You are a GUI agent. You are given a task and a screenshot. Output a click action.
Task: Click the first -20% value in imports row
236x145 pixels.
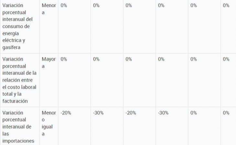(66, 113)
